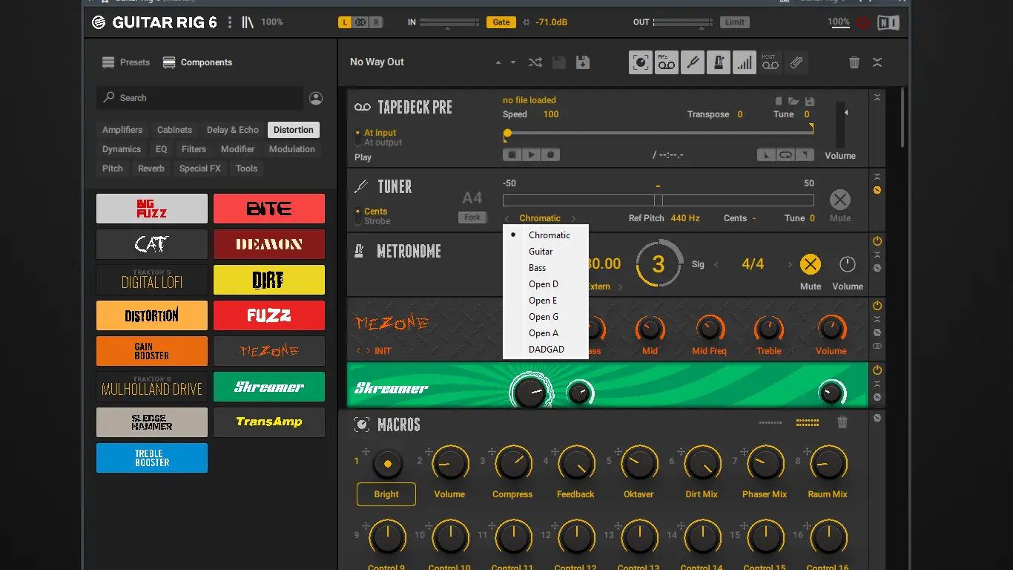Disable the noise Gate
The image size is (1013, 570).
coord(501,22)
